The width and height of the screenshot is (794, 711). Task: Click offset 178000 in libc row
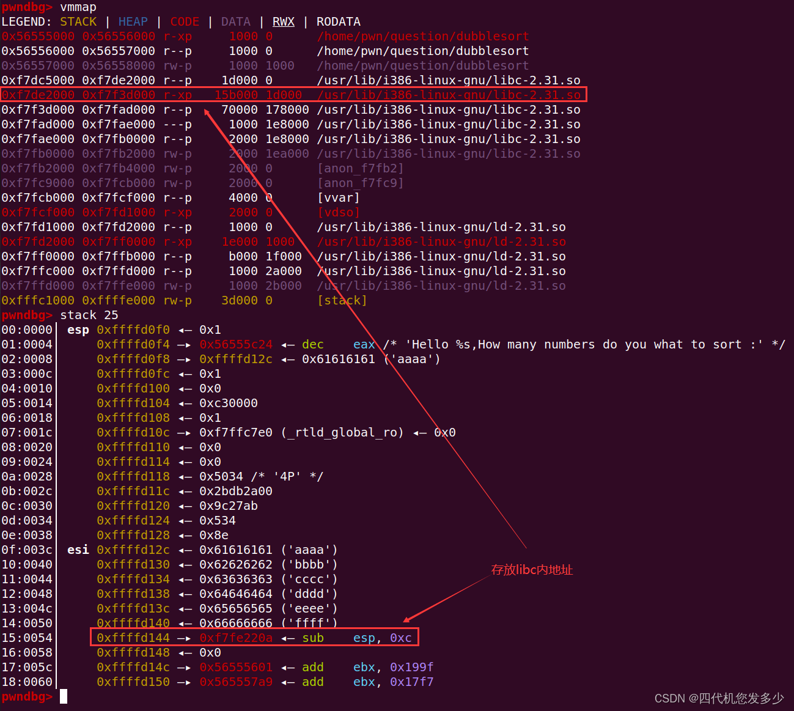287,110
